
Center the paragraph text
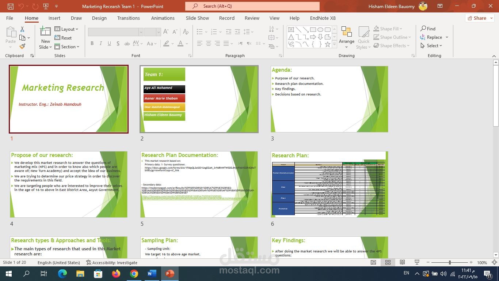[208, 44]
